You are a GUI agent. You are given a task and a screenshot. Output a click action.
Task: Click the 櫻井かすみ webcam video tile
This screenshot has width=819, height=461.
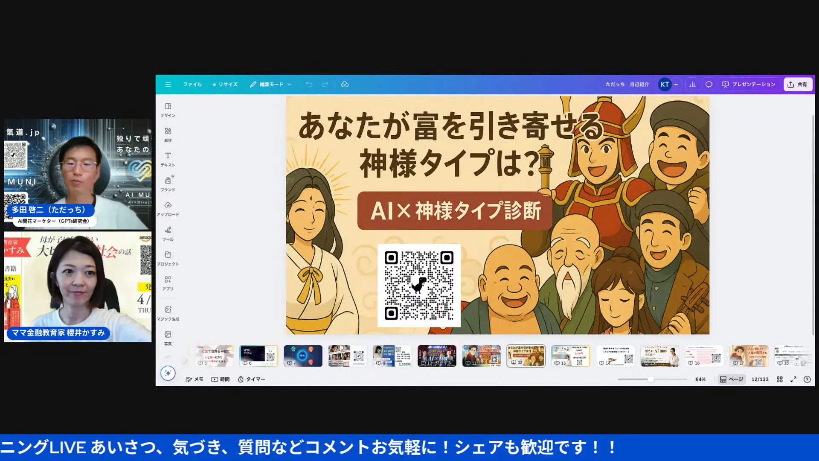point(78,287)
